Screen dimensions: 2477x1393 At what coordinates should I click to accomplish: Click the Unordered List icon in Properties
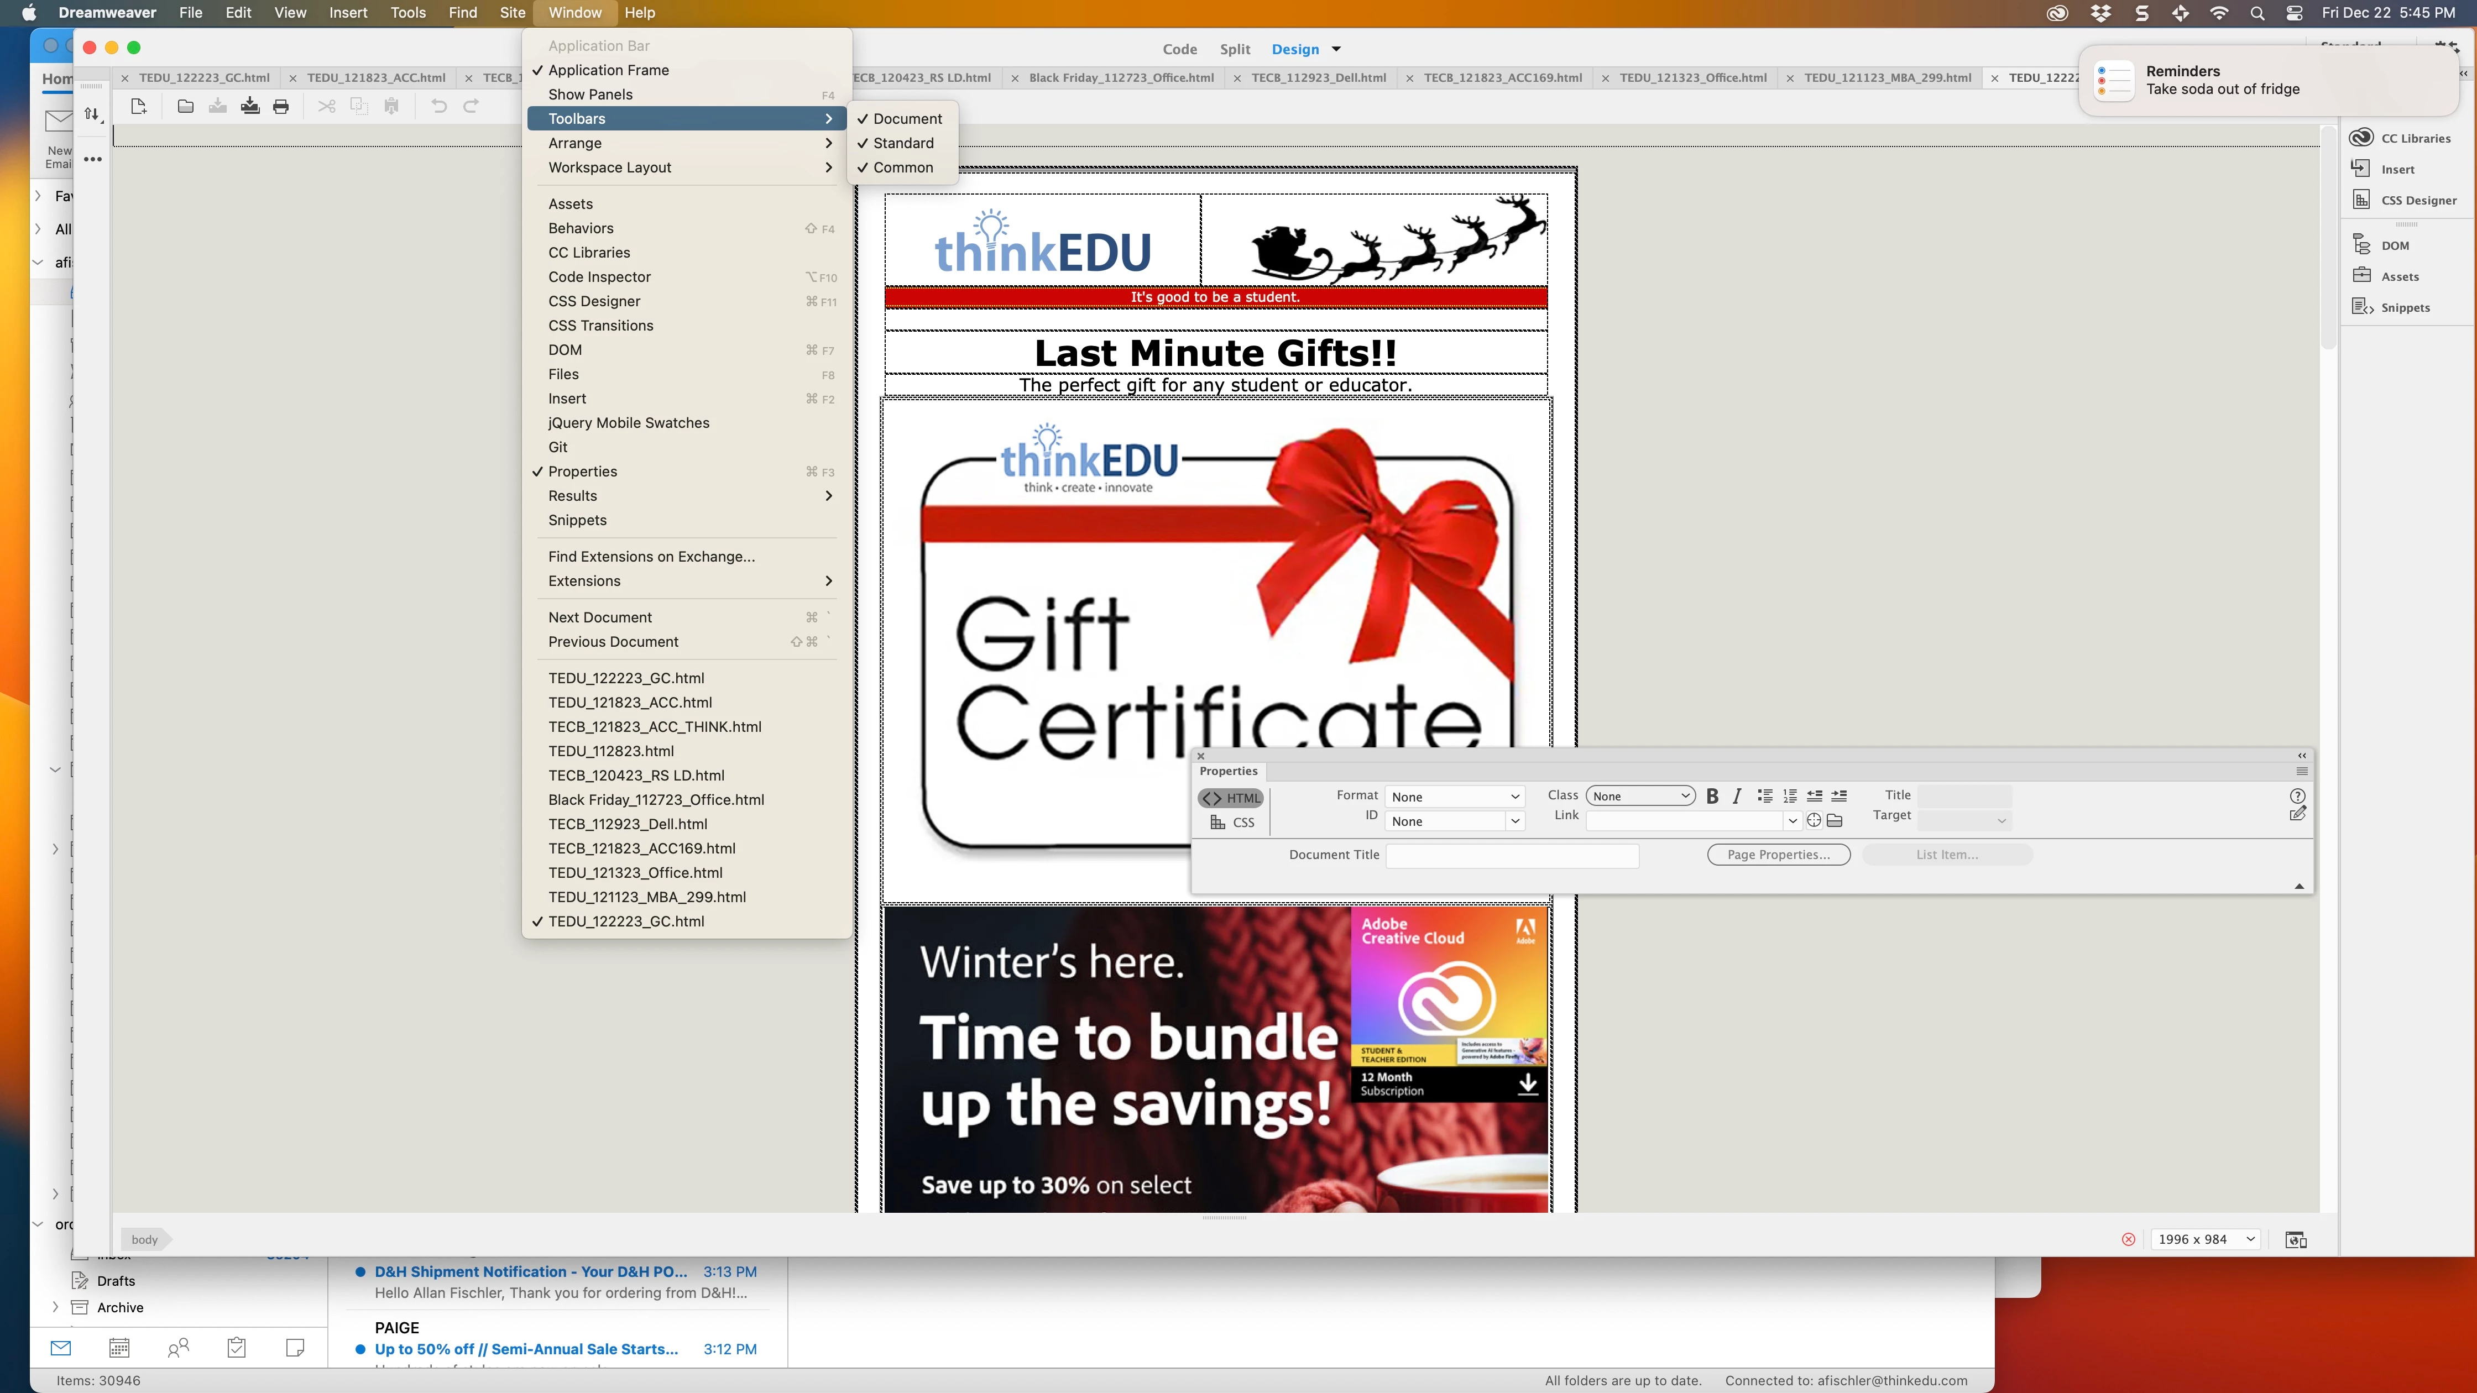click(x=1764, y=796)
